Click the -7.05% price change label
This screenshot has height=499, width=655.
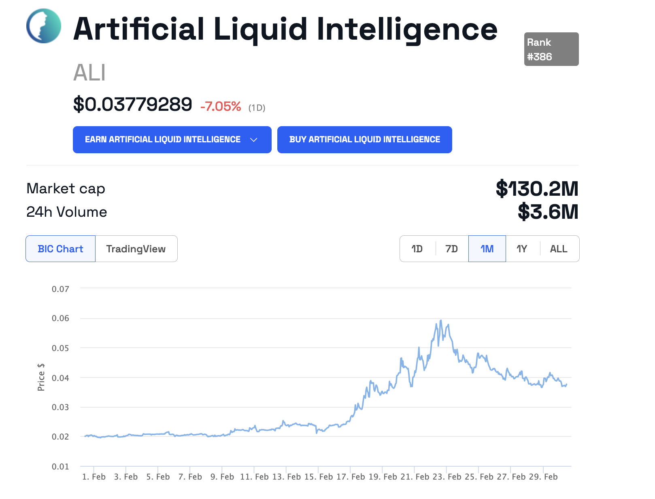pyautogui.click(x=221, y=106)
